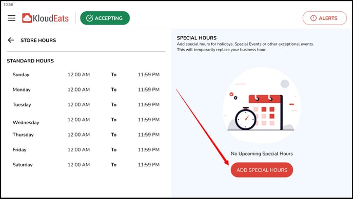The image size is (353, 199).
Task: Click the No Upcoming Special Hours text
Action: coord(262,153)
